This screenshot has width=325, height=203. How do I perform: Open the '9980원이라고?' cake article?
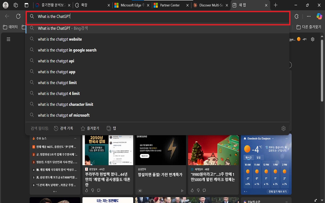tap(213, 177)
